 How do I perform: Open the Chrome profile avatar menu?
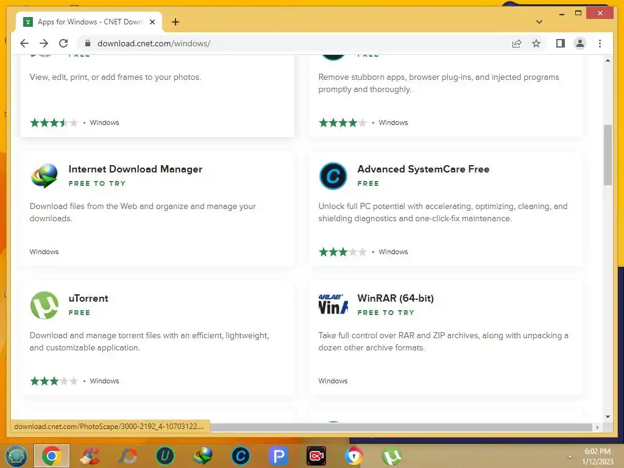(580, 43)
